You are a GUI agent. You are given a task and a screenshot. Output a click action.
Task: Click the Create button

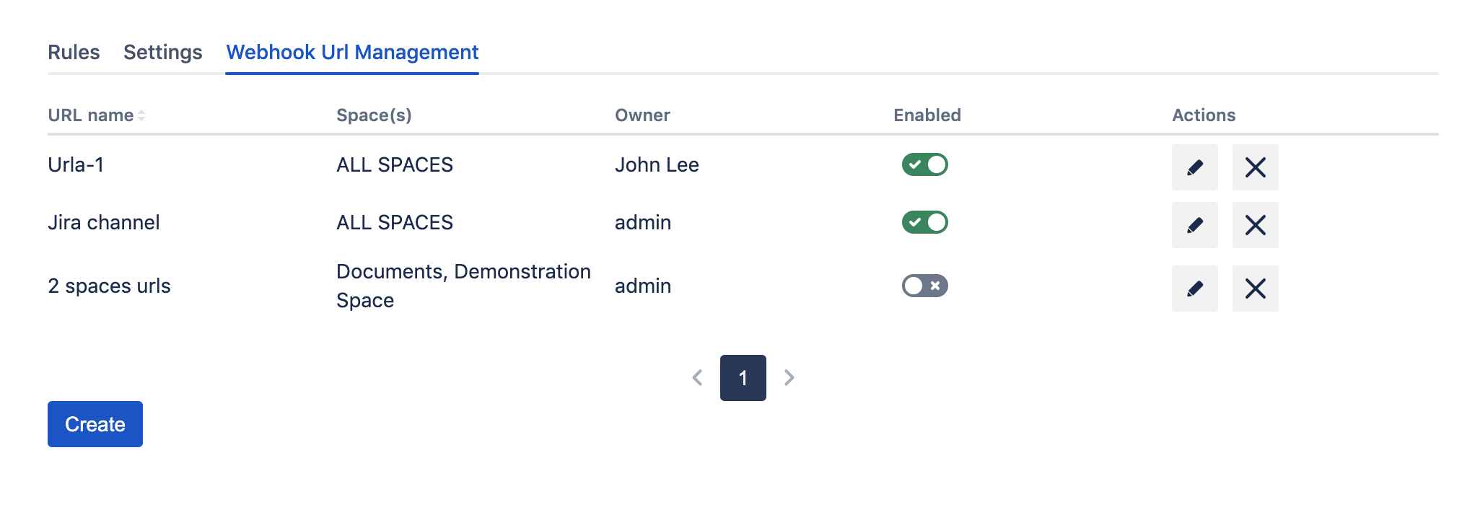point(95,424)
